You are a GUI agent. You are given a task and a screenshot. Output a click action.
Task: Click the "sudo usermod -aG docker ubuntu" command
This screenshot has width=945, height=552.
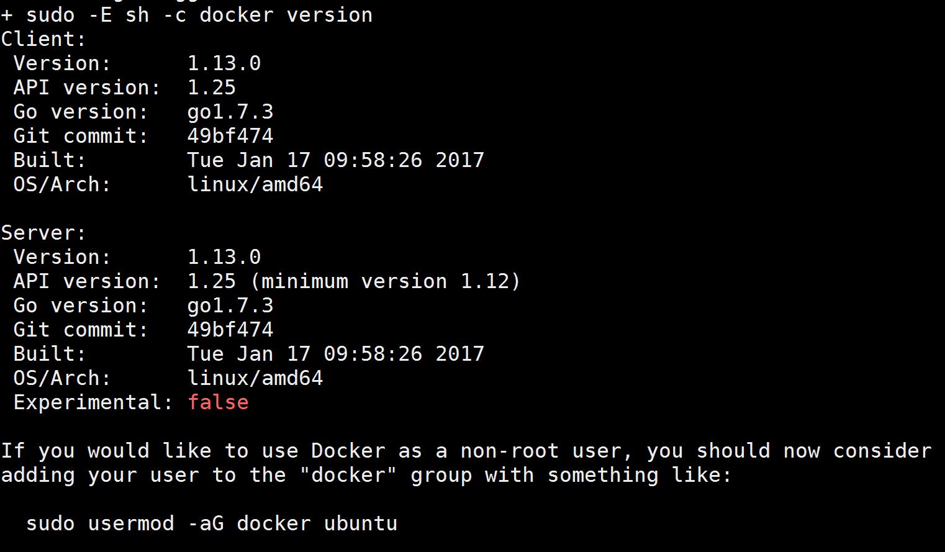pos(211,523)
